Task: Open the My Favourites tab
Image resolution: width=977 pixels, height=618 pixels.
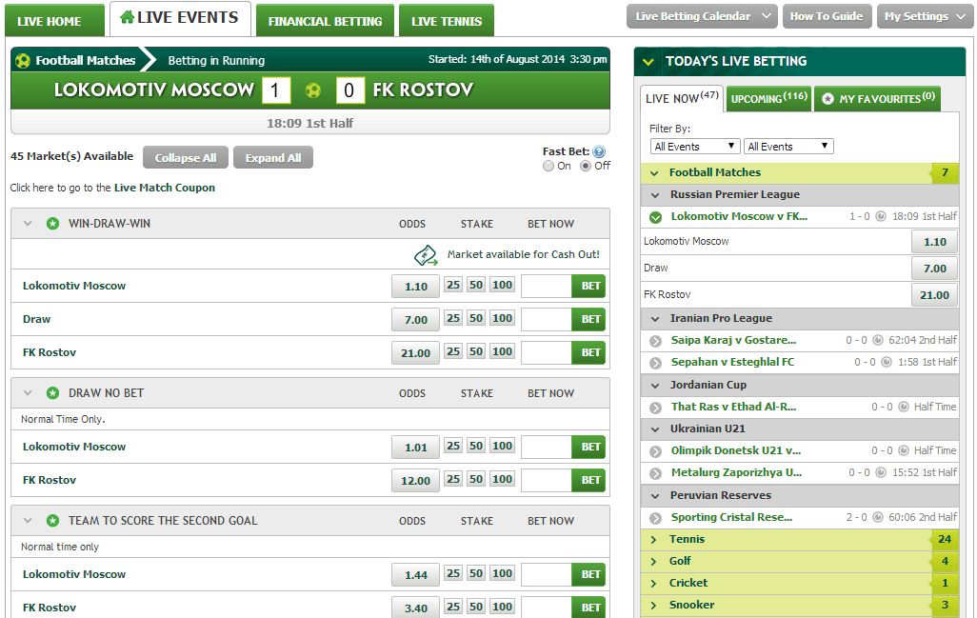Action: click(877, 98)
